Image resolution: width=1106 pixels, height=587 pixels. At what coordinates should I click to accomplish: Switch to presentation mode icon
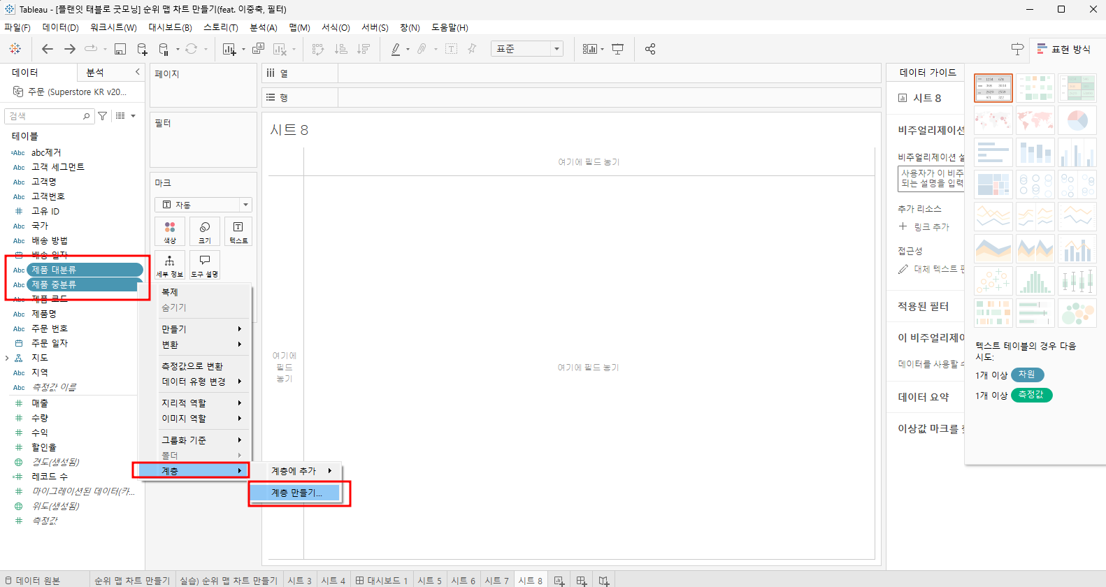[618, 49]
